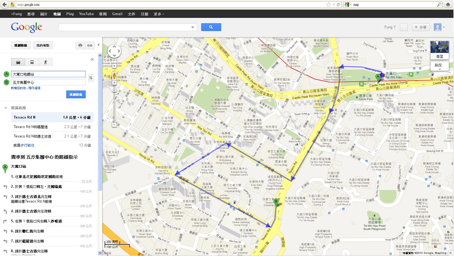Screen dimensions: 454x256
Task: Open the 路況 traffic layer dropdown
Action: coord(439,66)
